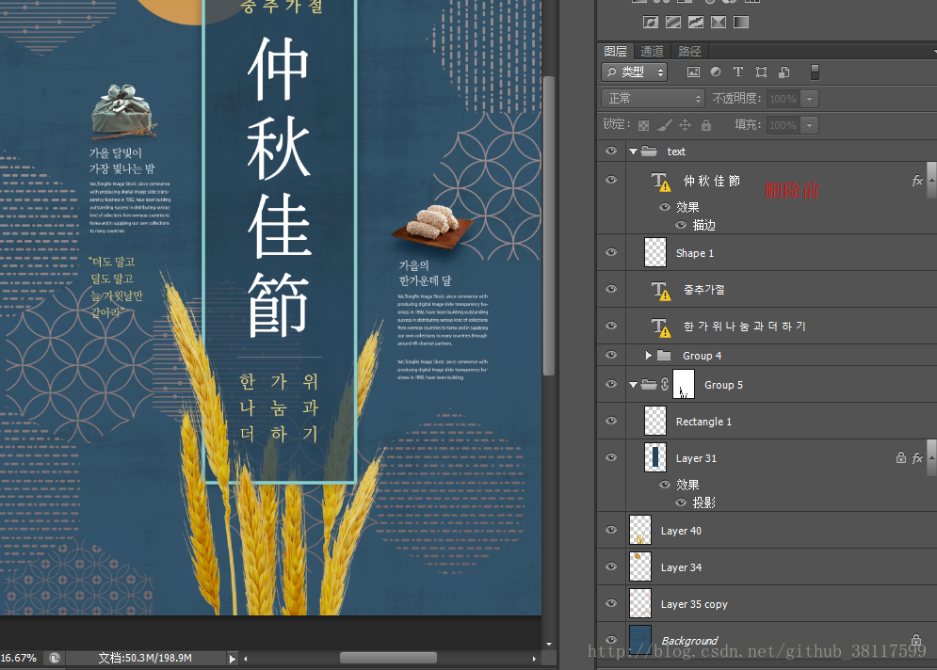Click the lock icon on Layer 31
The width and height of the screenshot is (937, 670).
click(x=901, y=457)
